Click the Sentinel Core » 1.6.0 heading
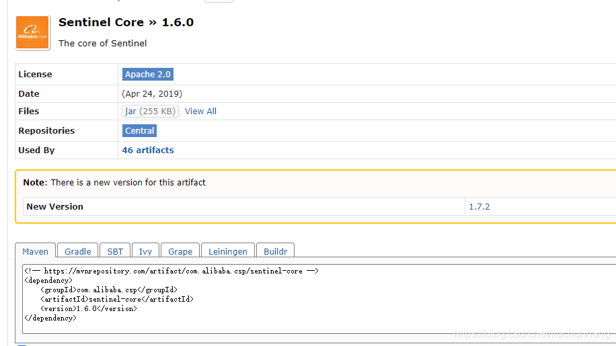The height and width of the screenshot is (346, 616). [x=126, y=22]
